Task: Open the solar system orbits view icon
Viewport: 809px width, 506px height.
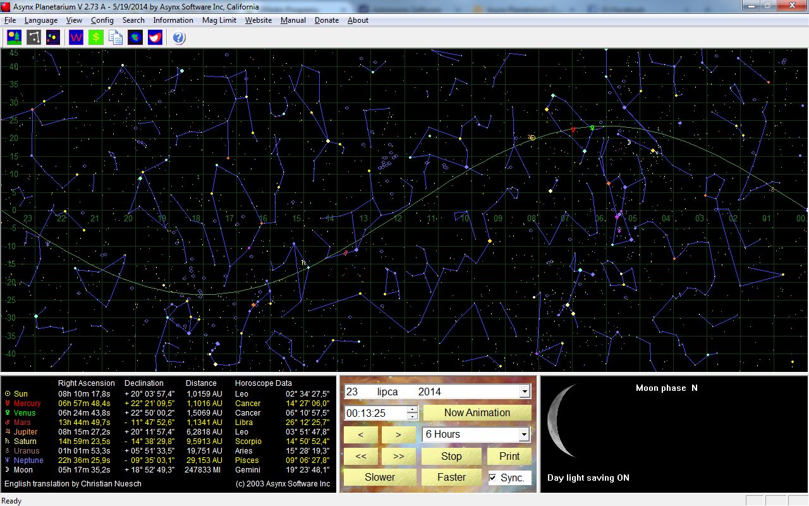Action: click(x=53, y=37)
